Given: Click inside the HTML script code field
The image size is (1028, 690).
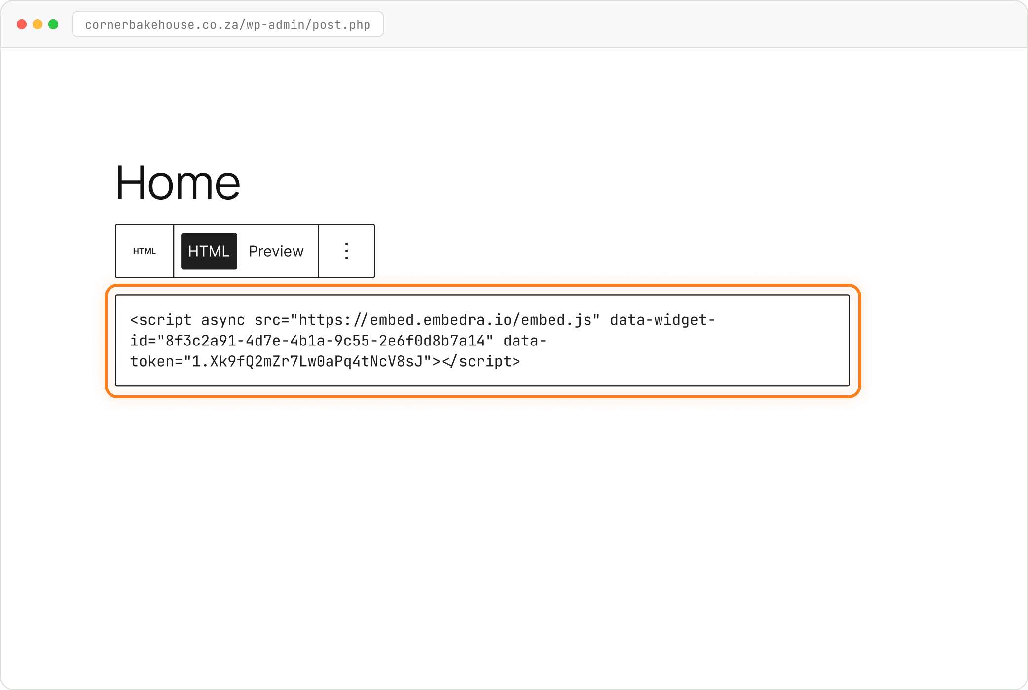Looking at the screenshot, I should point(482,341).
